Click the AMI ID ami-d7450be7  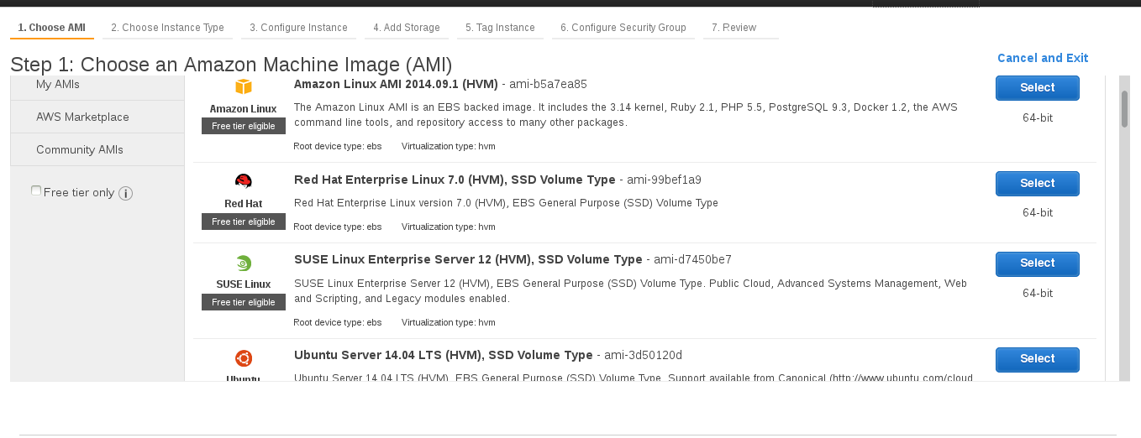point(692,259)
